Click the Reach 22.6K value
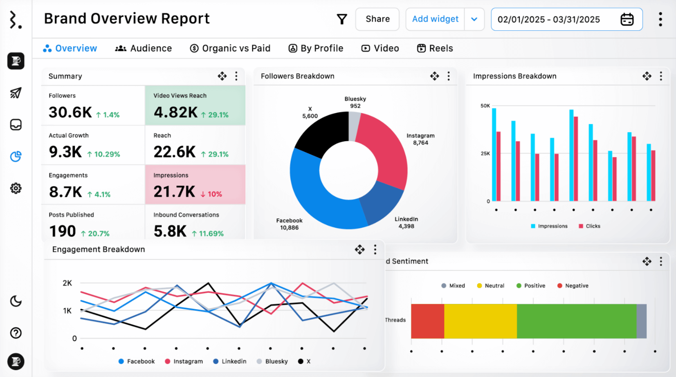Screen dimensions: 676x377 175,152
